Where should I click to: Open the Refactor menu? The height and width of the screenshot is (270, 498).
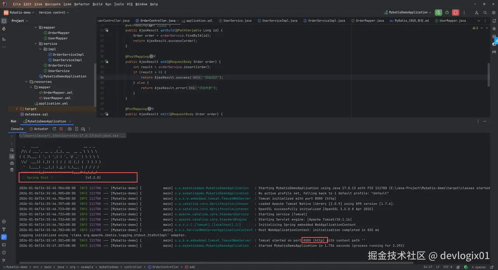[x=82, y=4]
